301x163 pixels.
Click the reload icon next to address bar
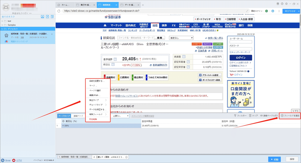(59, 11)
